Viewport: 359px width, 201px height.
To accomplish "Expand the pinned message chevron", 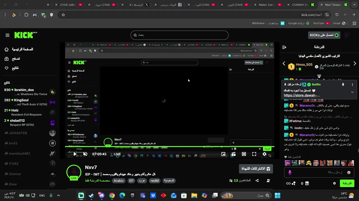I will [x=352, y=92].
